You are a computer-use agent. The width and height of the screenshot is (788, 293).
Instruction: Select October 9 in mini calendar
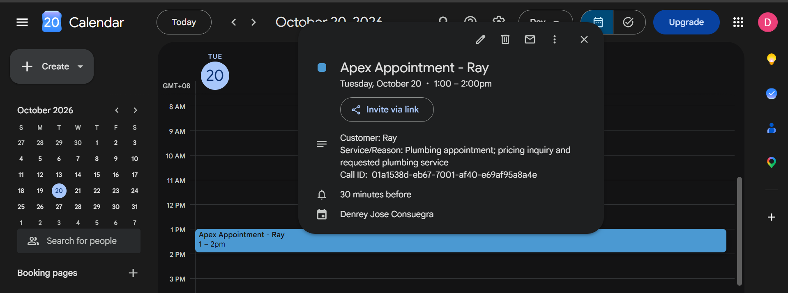[x=116, y=159]
